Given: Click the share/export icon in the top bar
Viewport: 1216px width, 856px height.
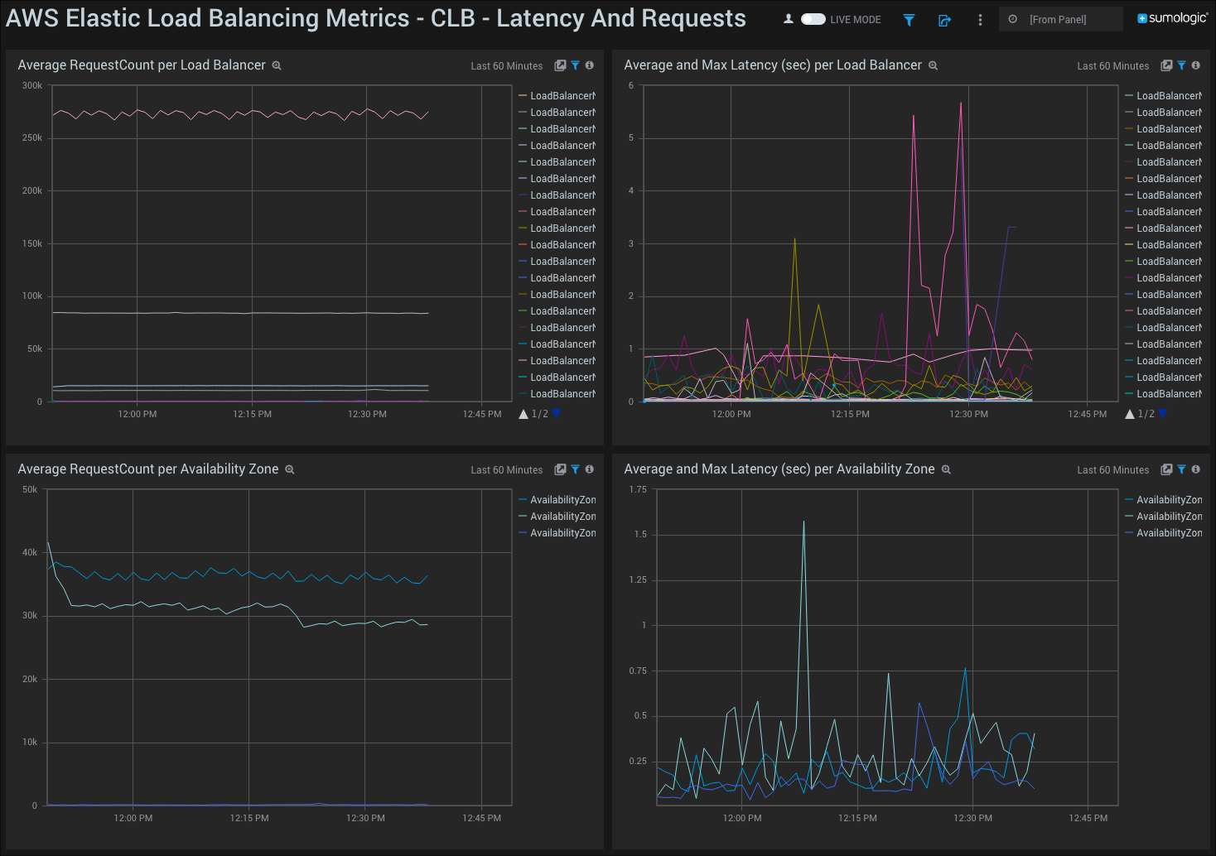Looking at the screenshot, I should pos(944,19).
